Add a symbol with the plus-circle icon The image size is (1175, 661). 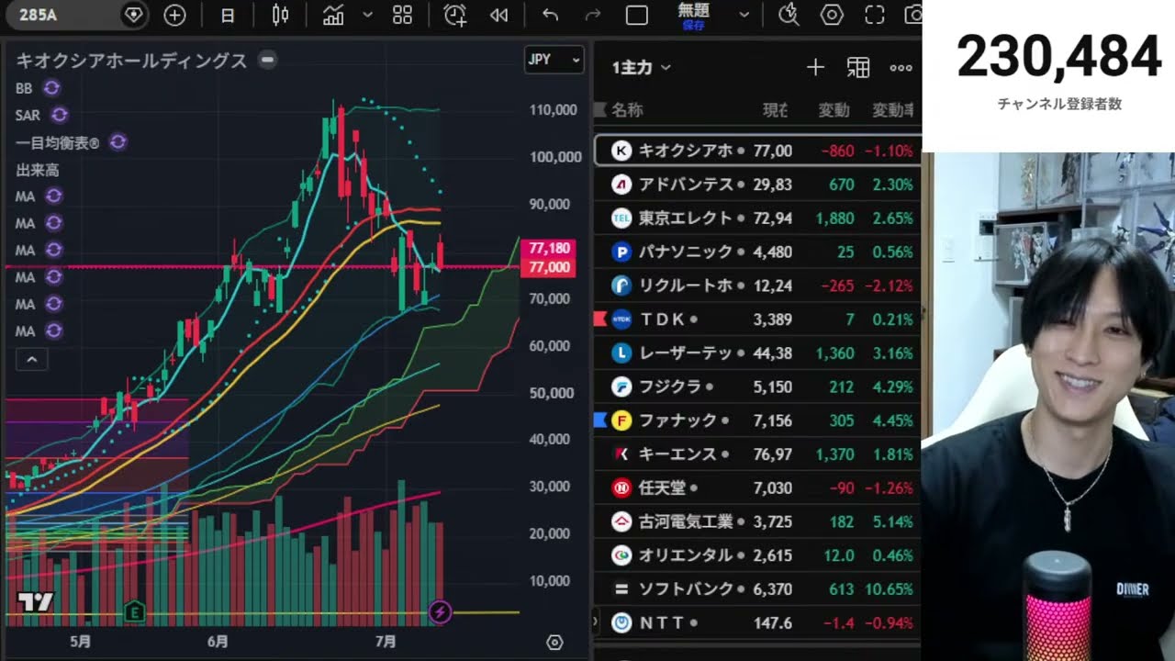[x=174, y=15]
